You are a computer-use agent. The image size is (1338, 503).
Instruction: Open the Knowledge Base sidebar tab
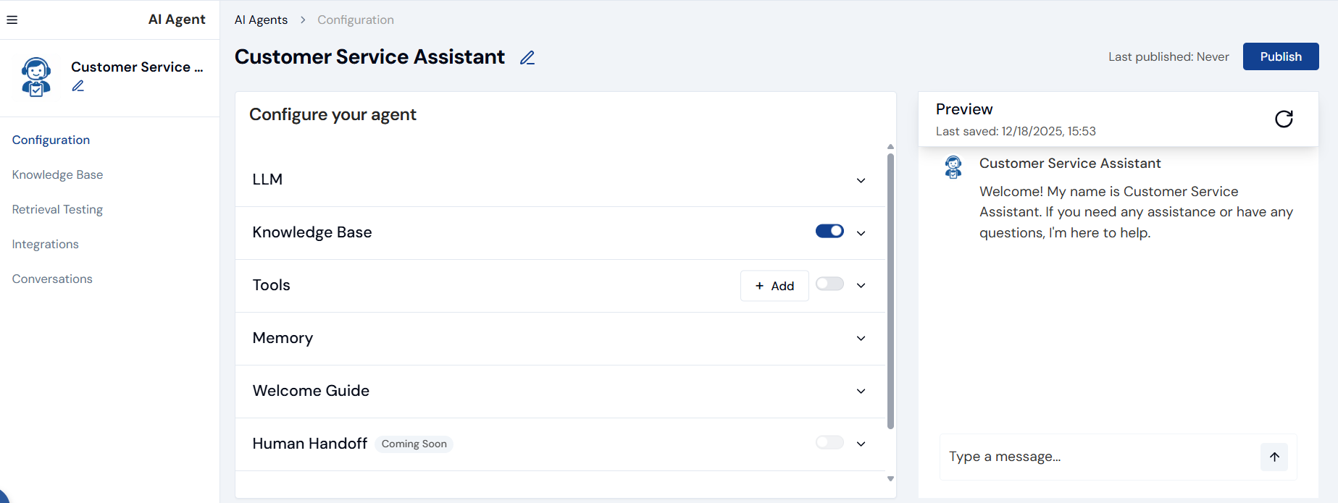57,174
